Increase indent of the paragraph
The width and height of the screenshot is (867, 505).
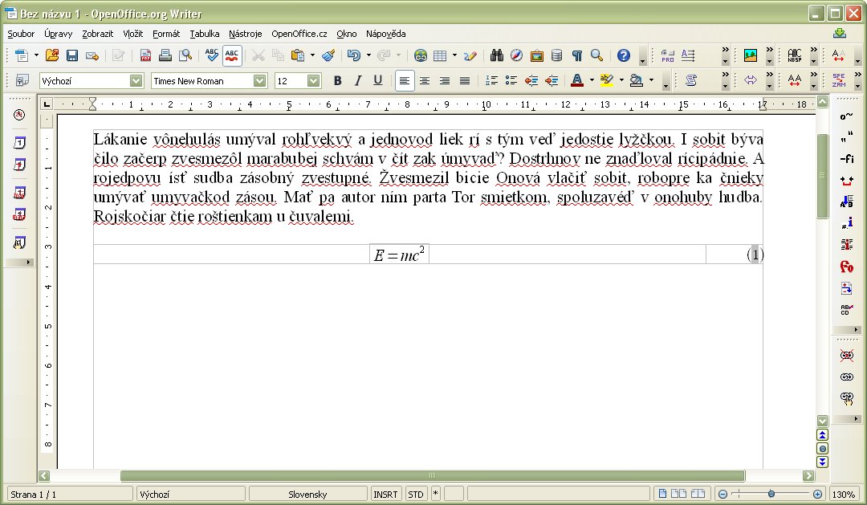click(x=552, y=81)
